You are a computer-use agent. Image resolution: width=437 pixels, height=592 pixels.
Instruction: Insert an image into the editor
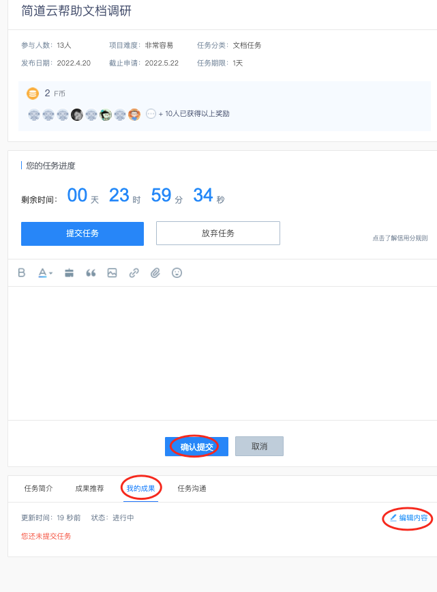[x=112, y=272]
